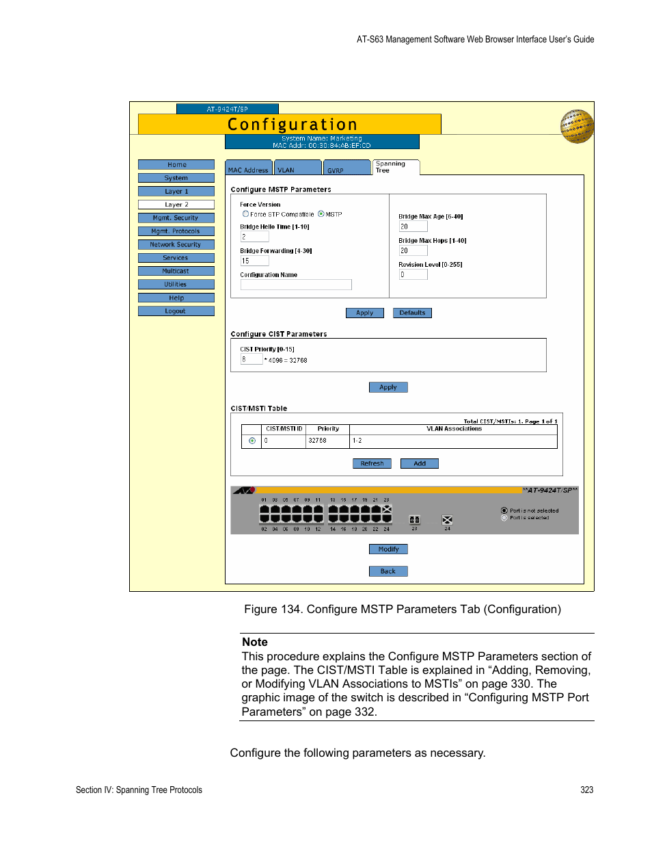Click the Bridge Hello Time field
The height and width of the screenshot is (845, 652).
click(x=254, y=237)
